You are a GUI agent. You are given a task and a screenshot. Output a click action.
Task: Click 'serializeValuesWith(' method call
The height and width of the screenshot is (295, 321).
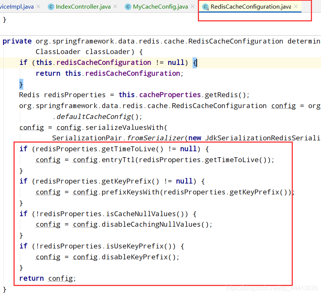click(x=126, y=128)
